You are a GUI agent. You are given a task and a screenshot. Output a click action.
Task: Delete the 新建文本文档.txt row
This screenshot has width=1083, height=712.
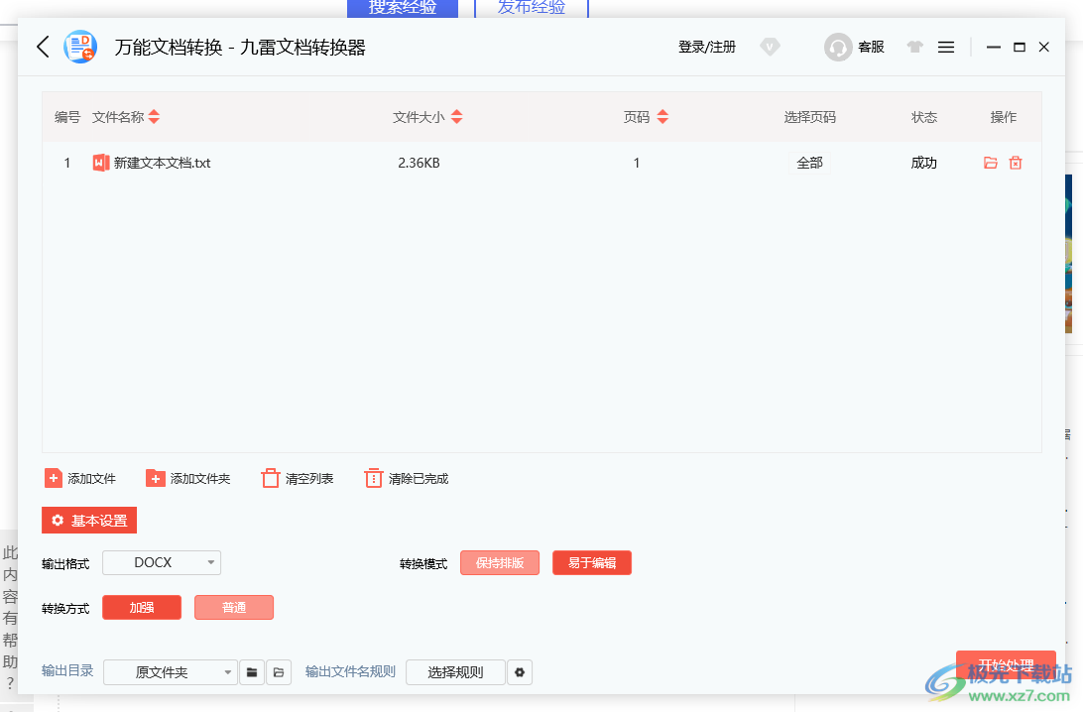(1016, 163)
